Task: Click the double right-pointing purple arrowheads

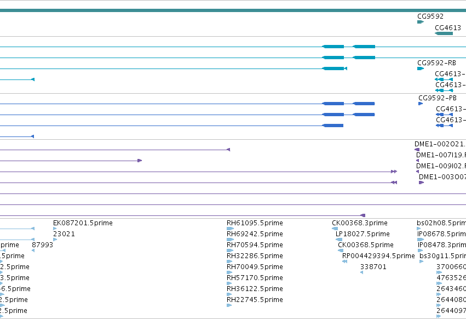Action: pos(394,172)
